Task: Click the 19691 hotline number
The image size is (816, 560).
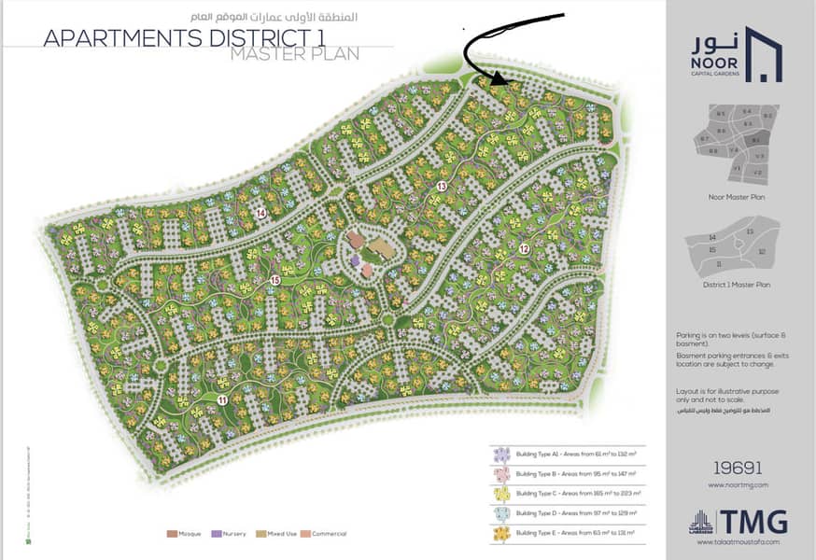Action: [738, 468]
